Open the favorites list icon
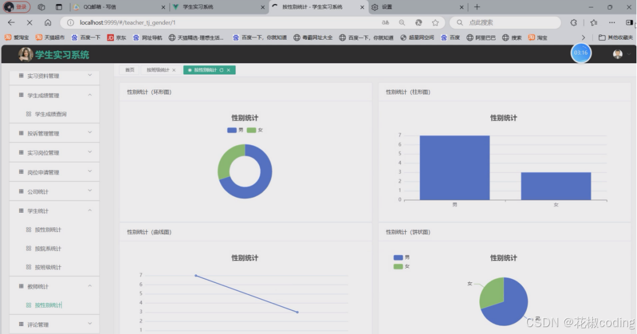The image size is (637, 334). 594,23
